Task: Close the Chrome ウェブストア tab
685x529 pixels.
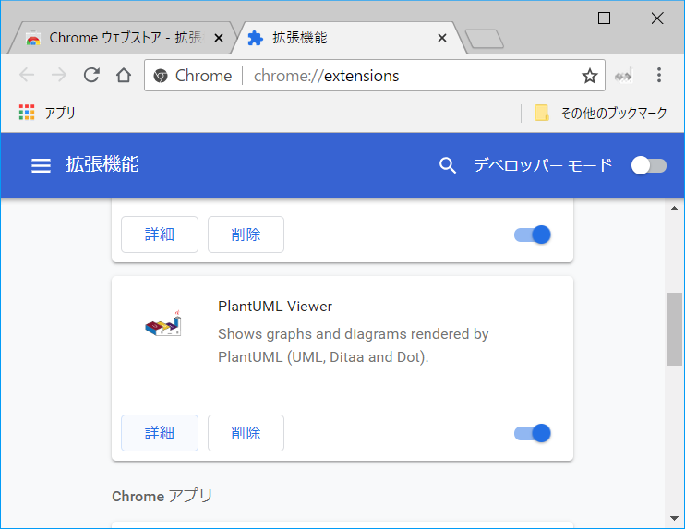Action: (x=219, y=39)
